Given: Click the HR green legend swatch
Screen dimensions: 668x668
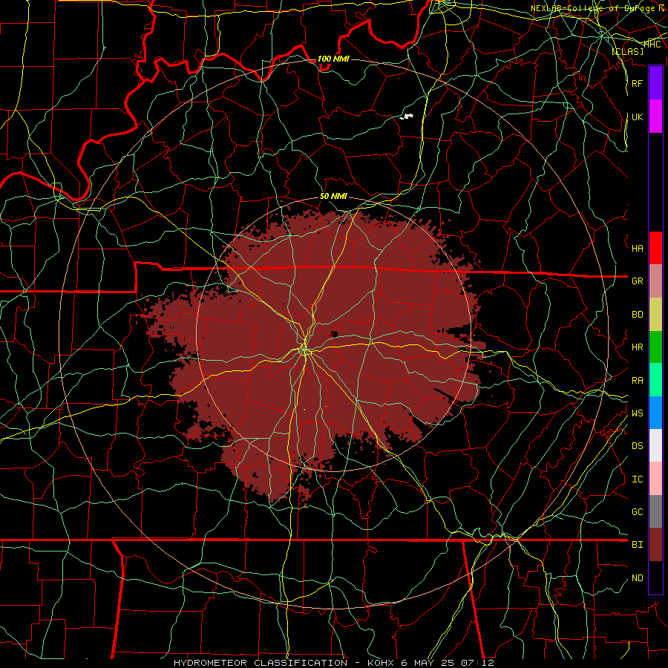Looking at the screenshot, I should (x=655, y=347).
